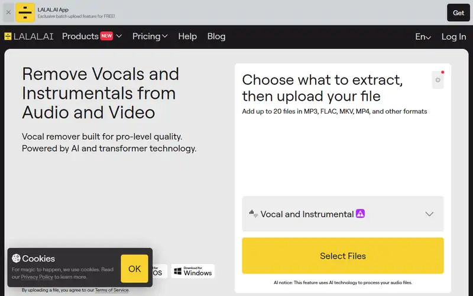The height and width of the screenshot is (296, 473).
Task: Open the settings gear icon in upload panel
Action: point(438,80)
